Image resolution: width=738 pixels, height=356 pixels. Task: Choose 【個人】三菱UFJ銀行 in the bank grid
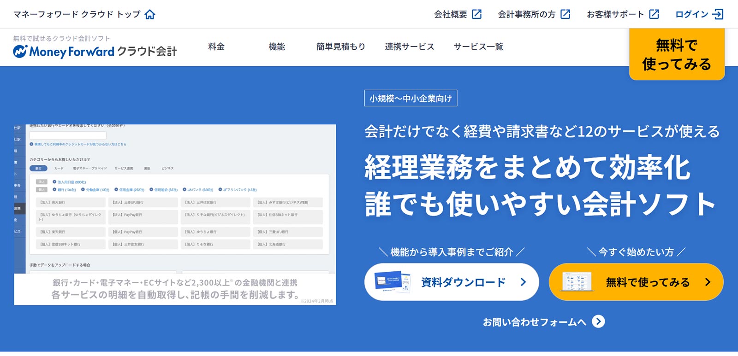[288, 232]
